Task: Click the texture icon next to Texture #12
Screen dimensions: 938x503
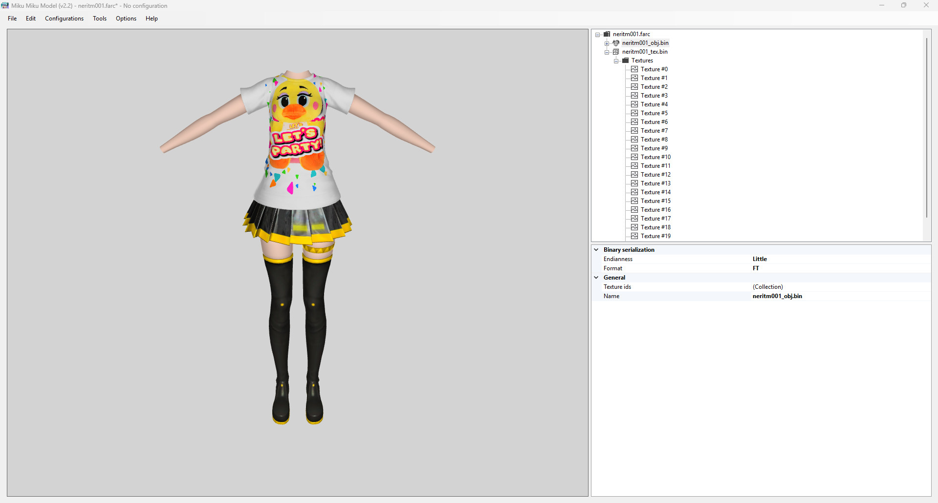Action: click(x=634, y=174)
